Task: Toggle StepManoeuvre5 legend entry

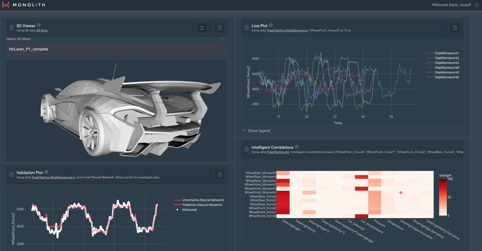Action: pos(442,72)
